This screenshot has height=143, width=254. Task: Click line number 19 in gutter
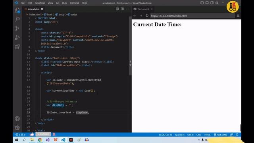click(x=29, y=91)
